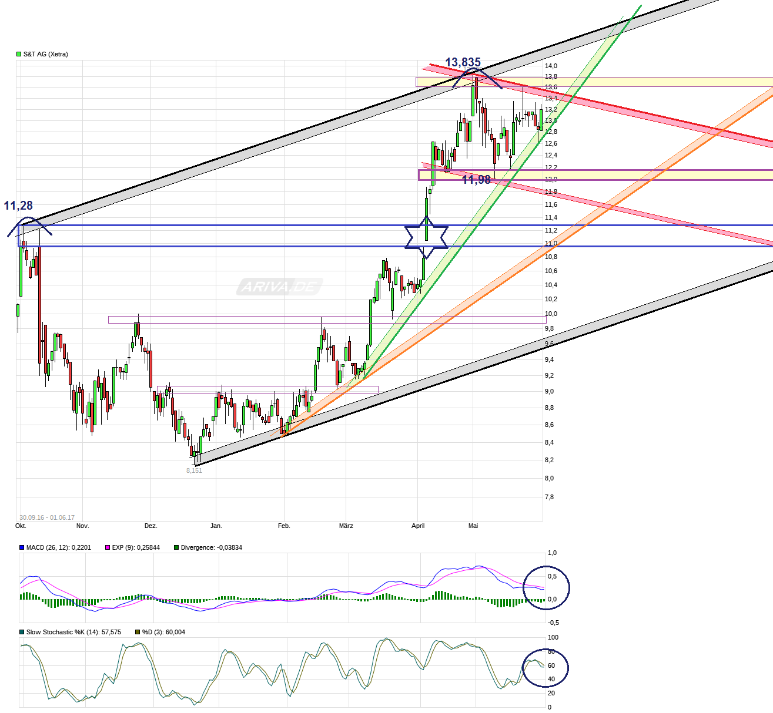The height and width of the screenshot is (713, 773).
Task: Open the 13,835 peak annotation detail
Action: click(464, 62)
